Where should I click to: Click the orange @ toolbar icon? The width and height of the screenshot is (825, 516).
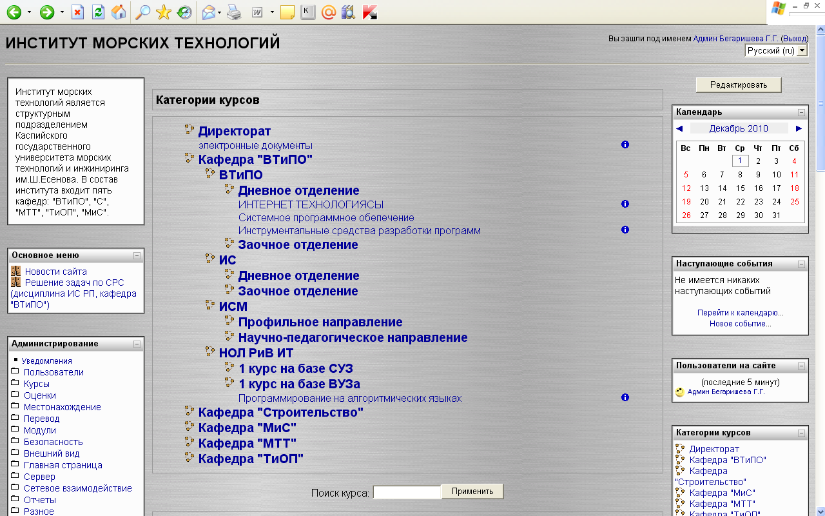[x=328, y=12]
